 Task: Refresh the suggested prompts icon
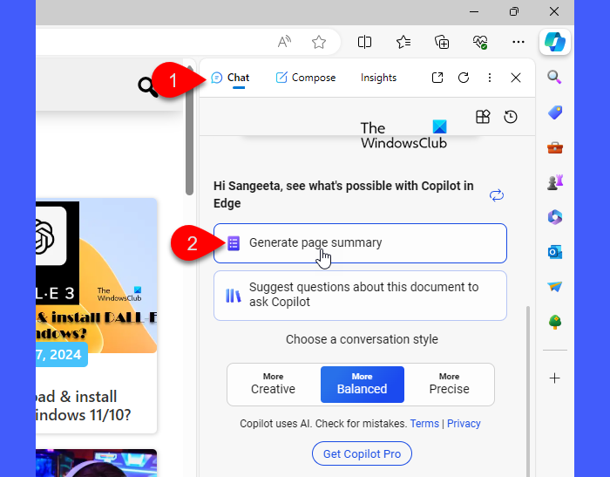click(497, 195)
